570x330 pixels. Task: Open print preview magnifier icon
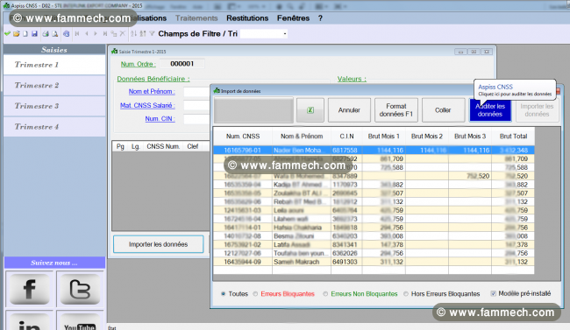click(x=55, y=34)
